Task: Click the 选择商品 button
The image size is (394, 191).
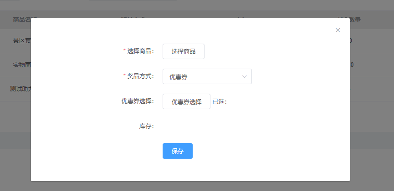Action: [183, 51]
